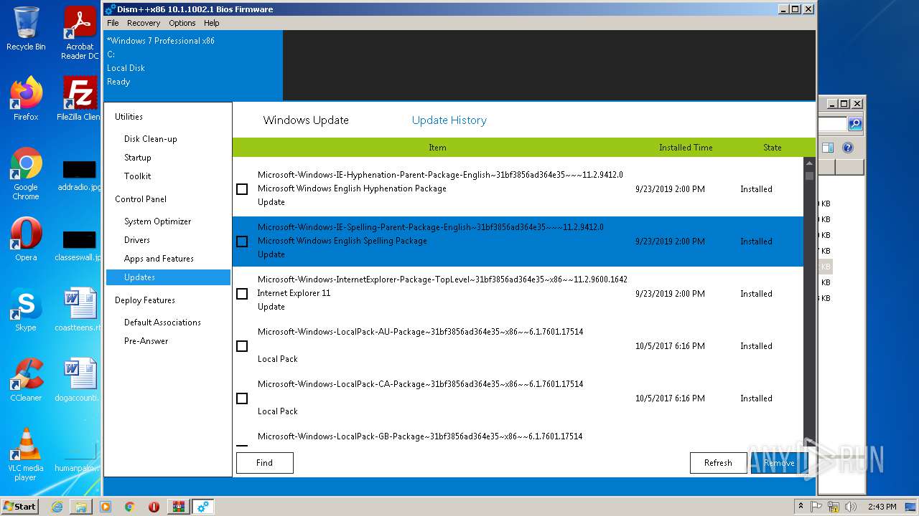Open Drivers section

click(136, 240)
